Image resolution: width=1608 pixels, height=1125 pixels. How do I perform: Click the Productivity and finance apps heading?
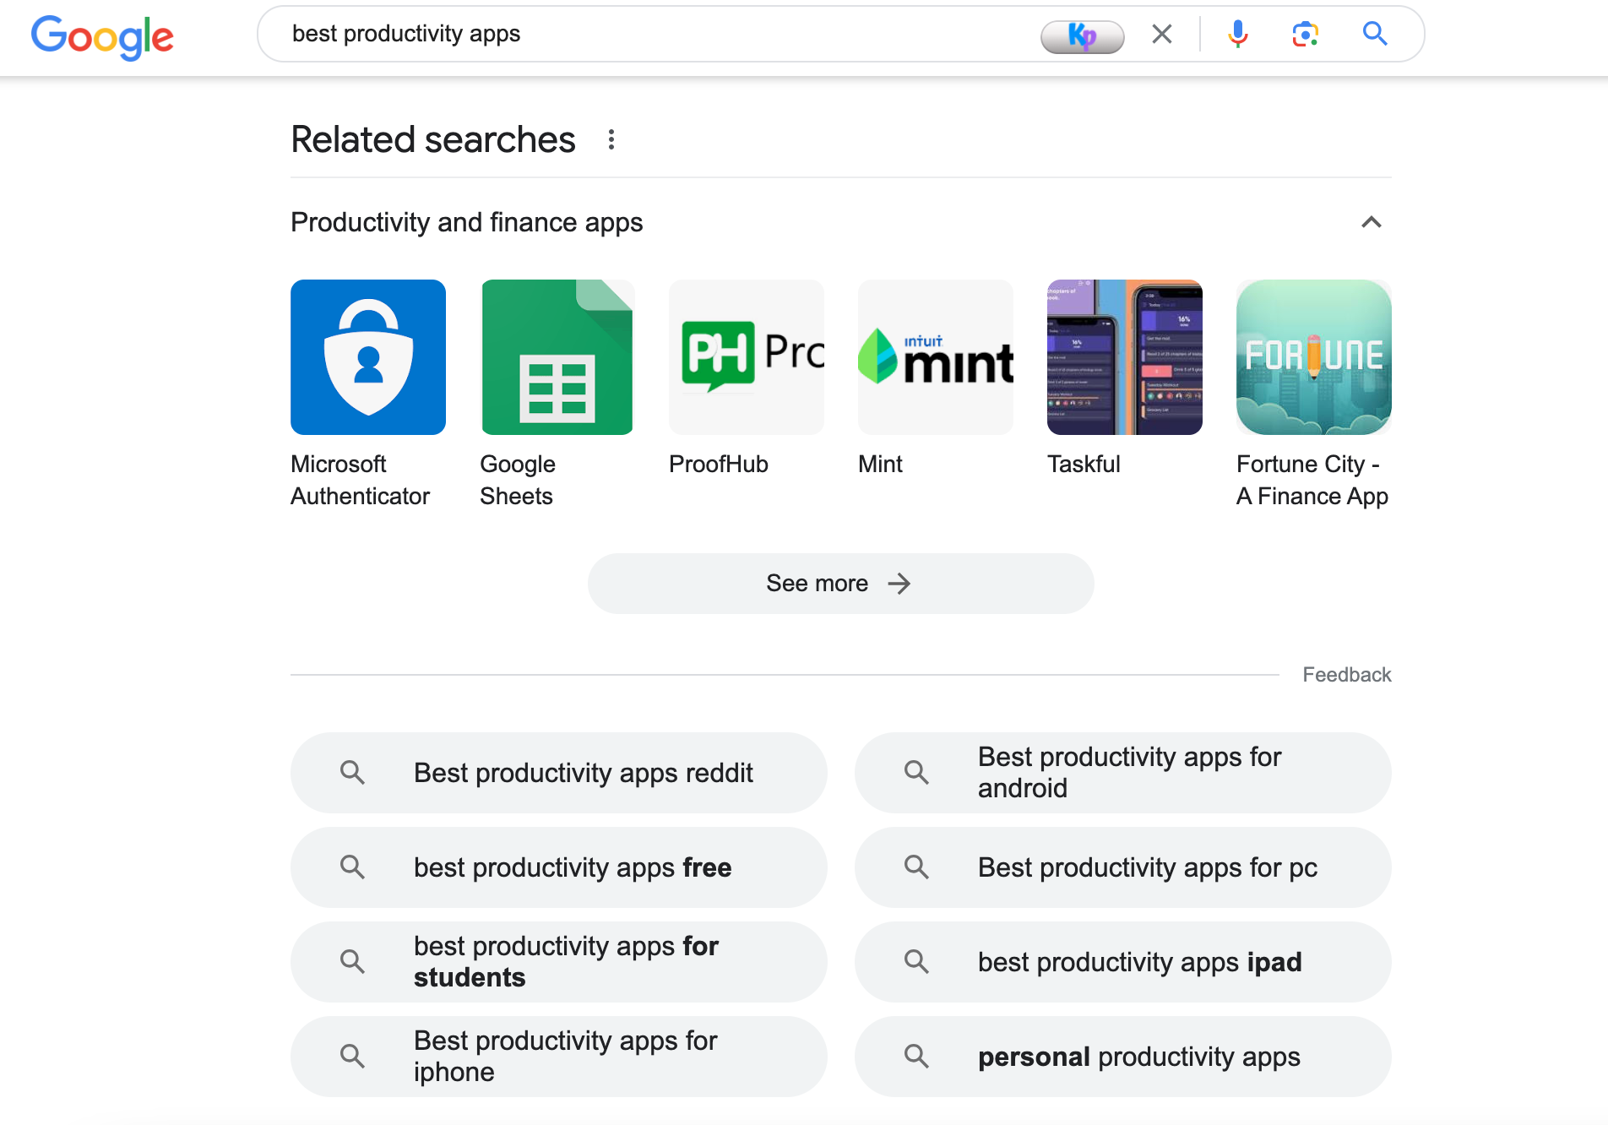pos(466,222)
